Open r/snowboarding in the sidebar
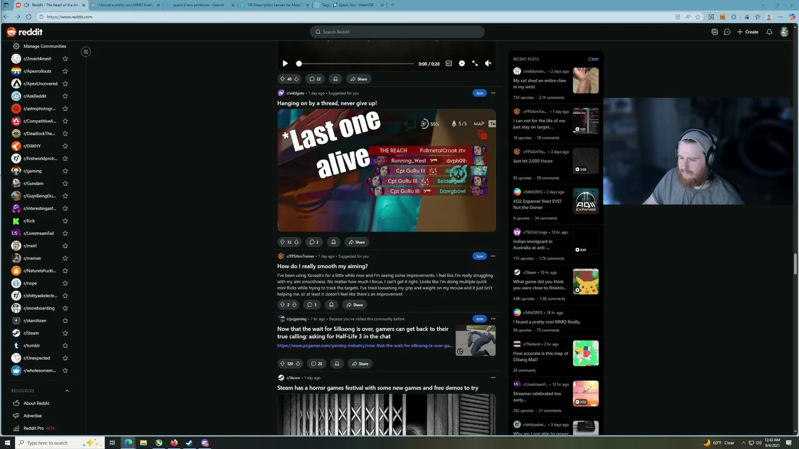This screenshot has width=799, height=449. pyautogui.click(x=39, y=308)
